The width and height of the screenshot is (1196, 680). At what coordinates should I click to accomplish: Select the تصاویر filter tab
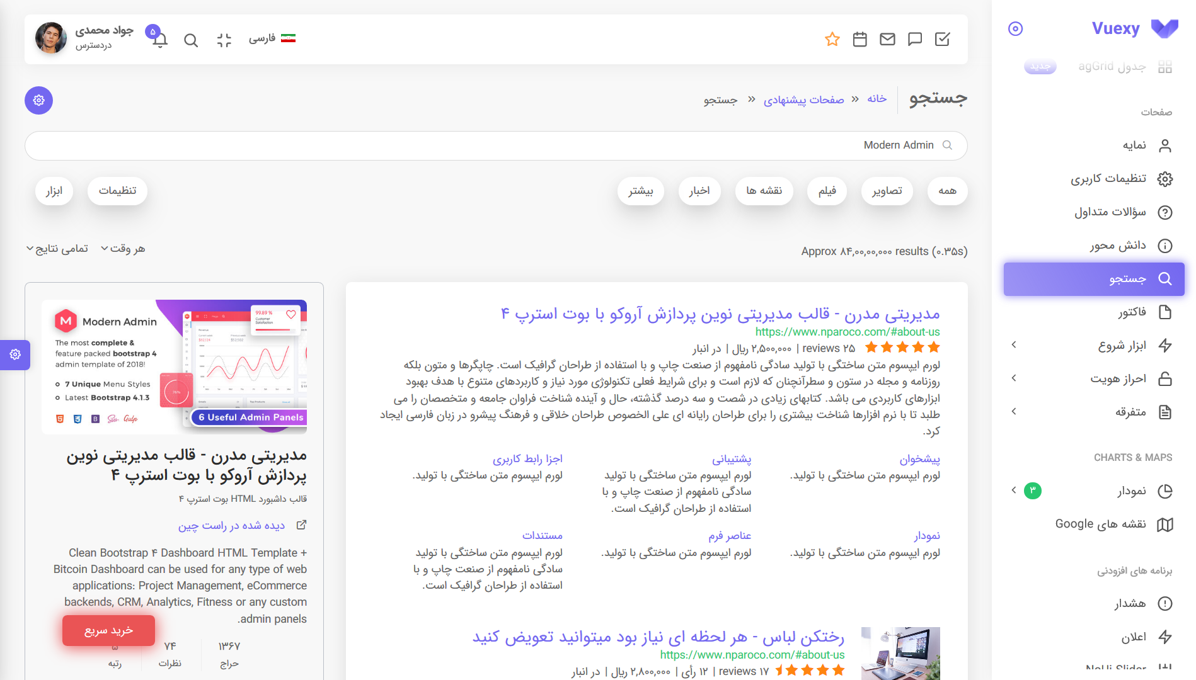point(887,191)
